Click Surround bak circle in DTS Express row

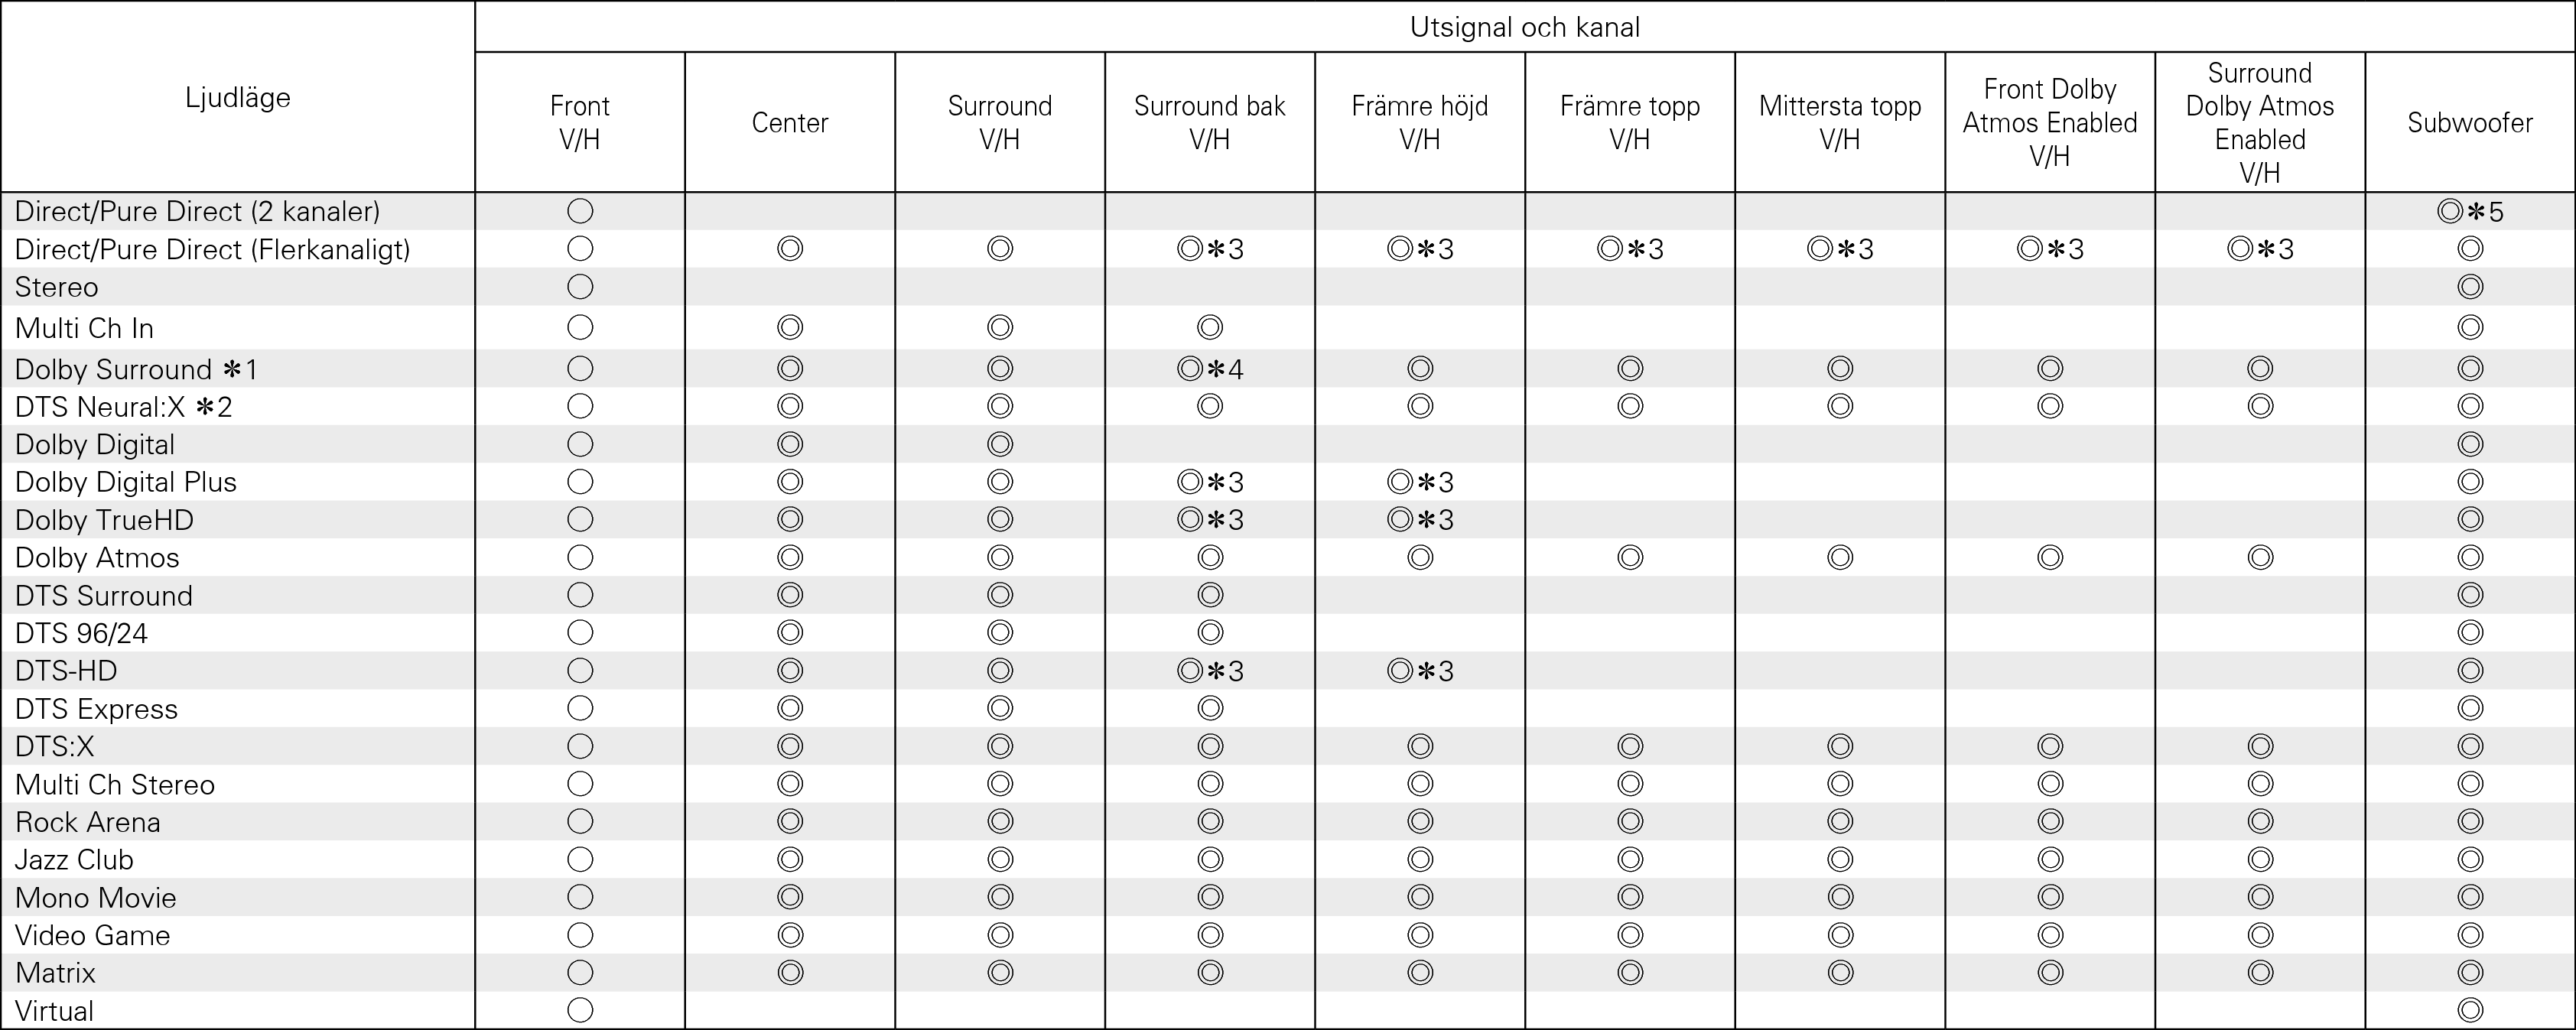click(x=1210, y=708)
